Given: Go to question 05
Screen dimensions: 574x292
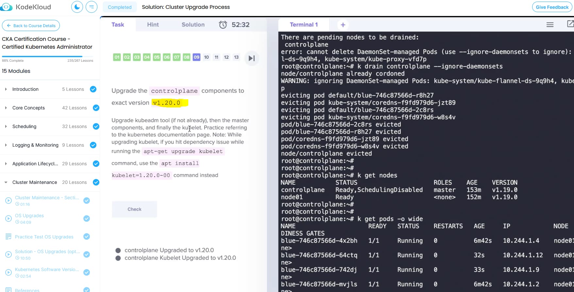Looking at the screenshot, I should [x=157, y=57].
